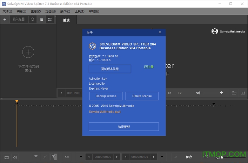The height and width of the screenshot is (163, 248).
Task: Increase the right timecode with its forward arrow
Action: [154, 157]
